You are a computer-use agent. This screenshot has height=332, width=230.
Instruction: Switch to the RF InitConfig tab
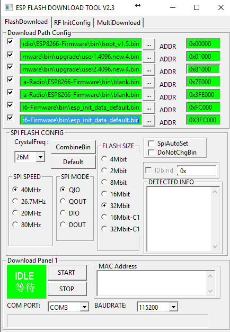click(72, 23)
